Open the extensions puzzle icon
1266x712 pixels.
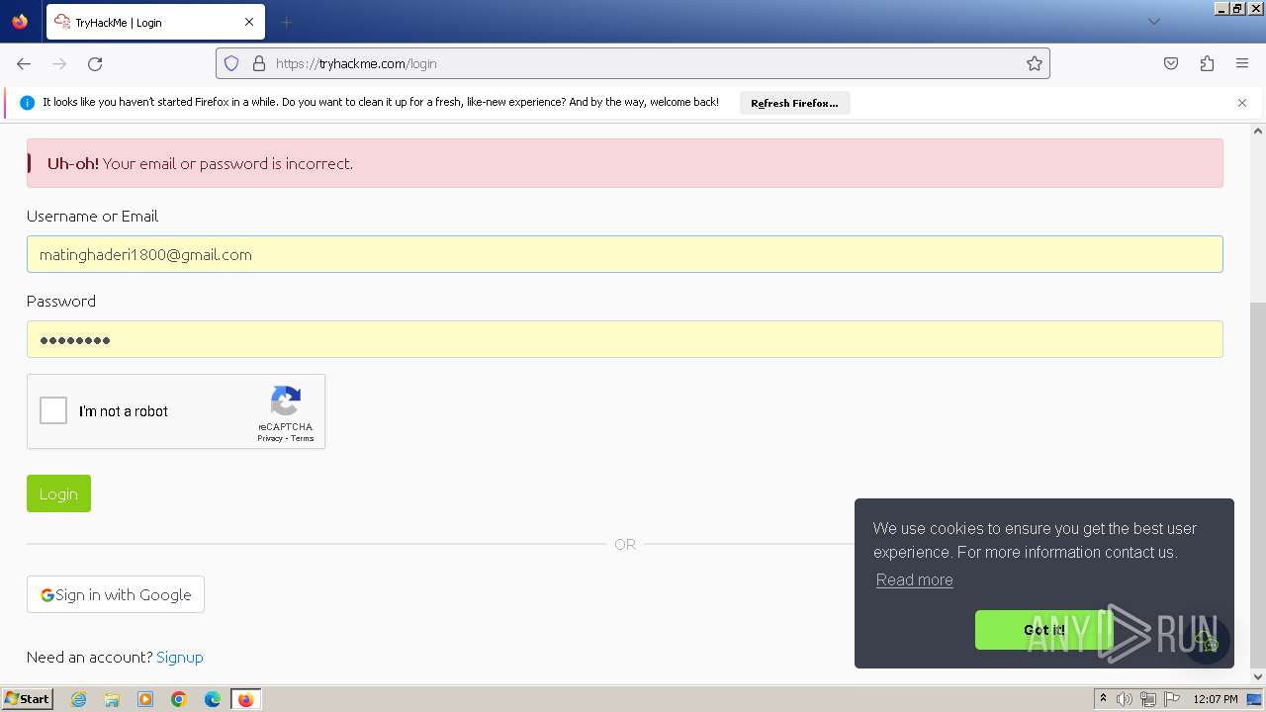coord(1207,63)
